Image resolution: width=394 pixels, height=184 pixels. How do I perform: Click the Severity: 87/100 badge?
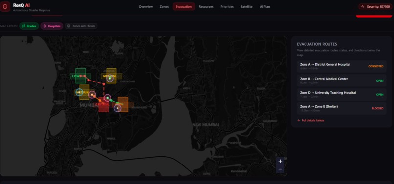(x=375, y=7)
